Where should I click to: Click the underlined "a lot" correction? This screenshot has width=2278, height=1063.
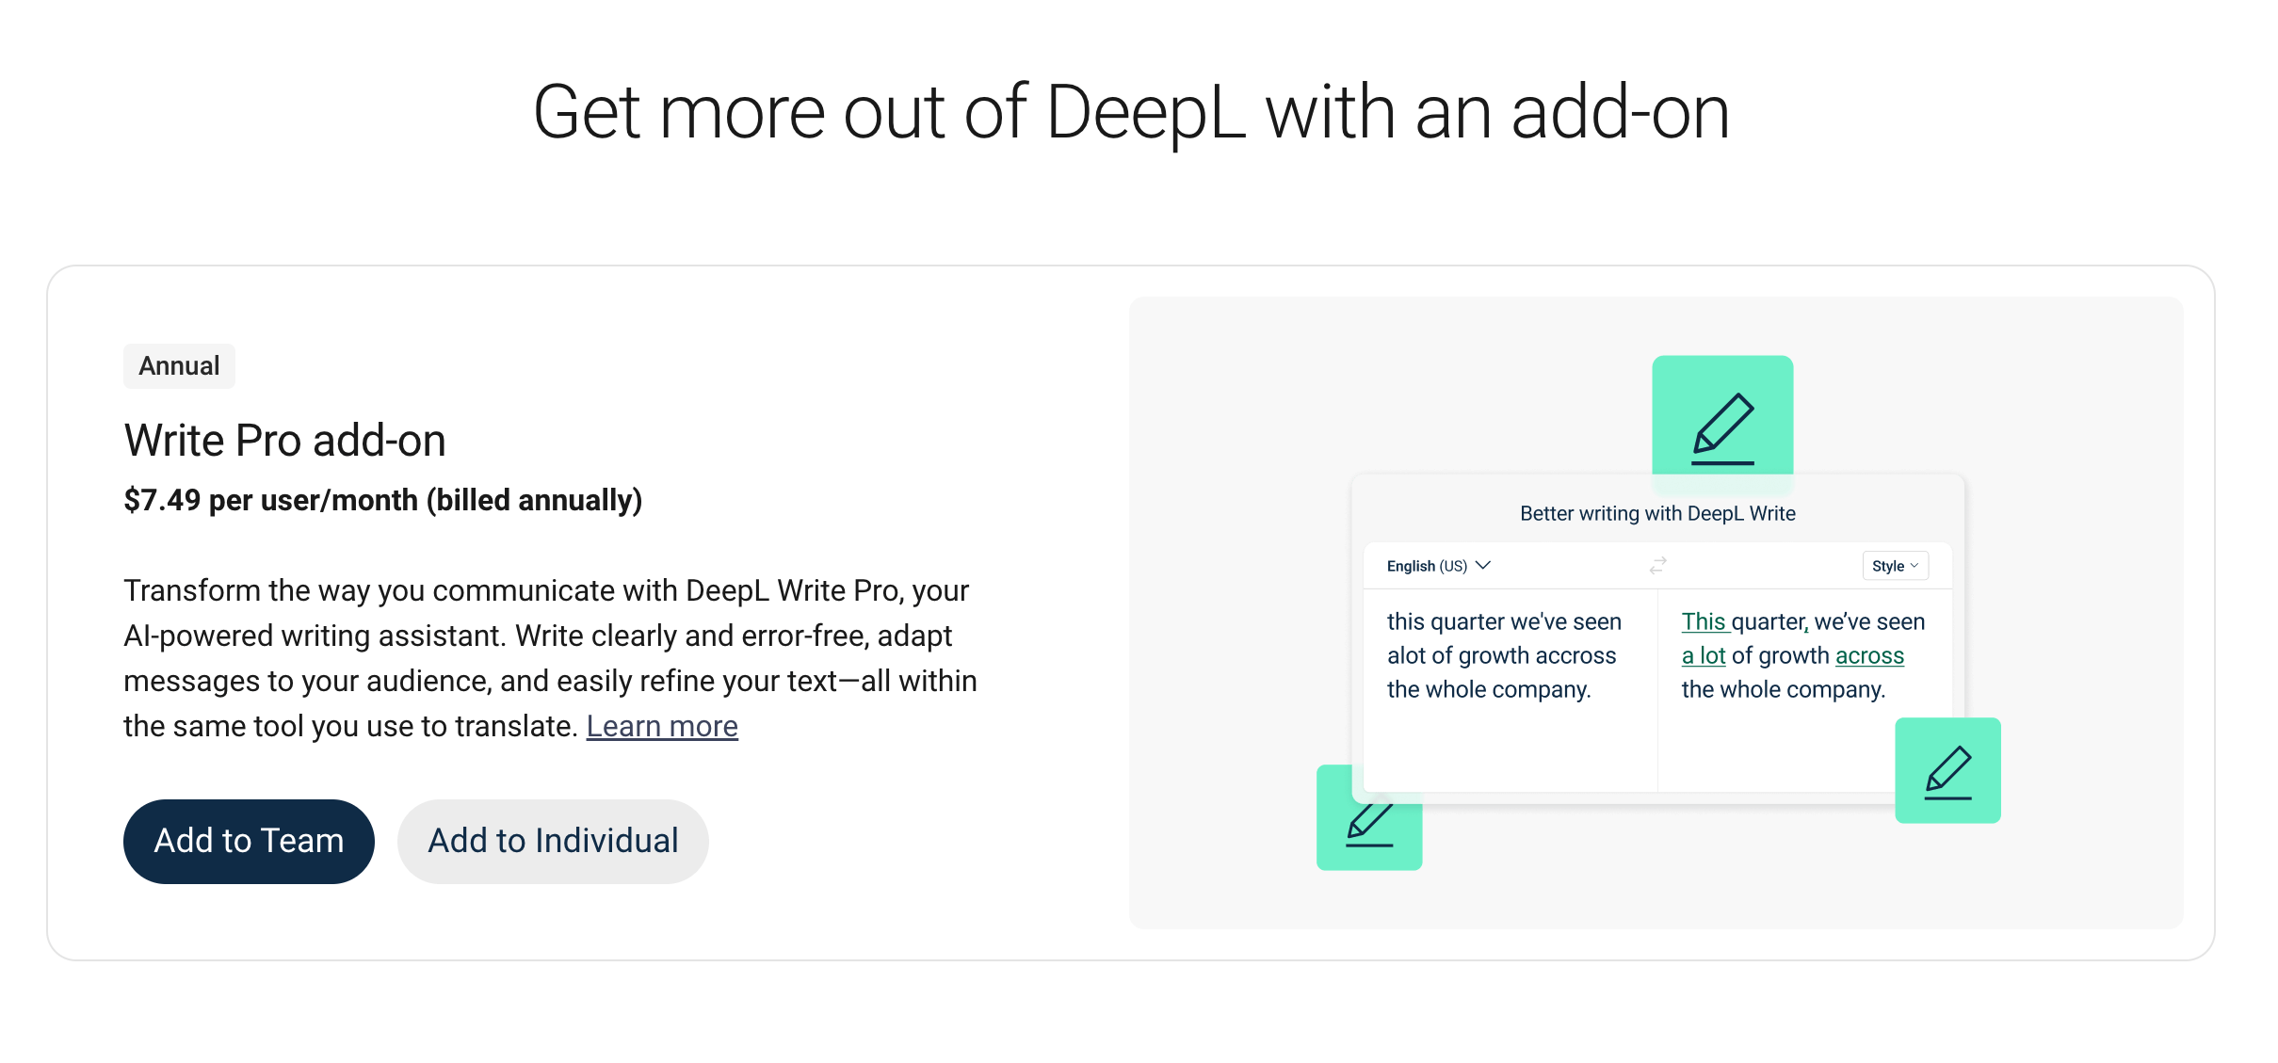1705,655
